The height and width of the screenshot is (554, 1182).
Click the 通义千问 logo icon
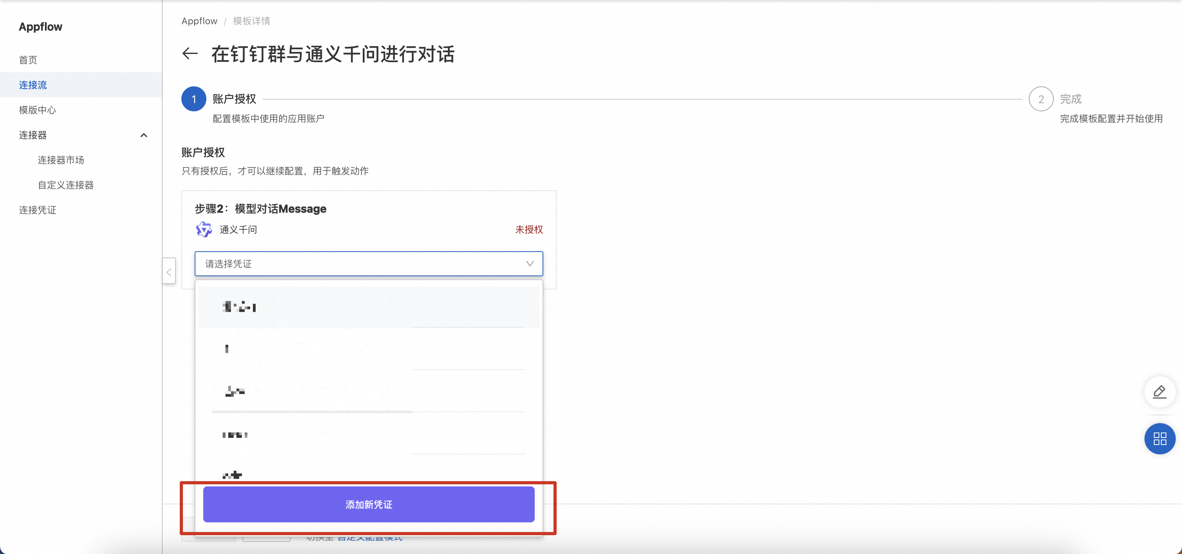click(204, 229)
